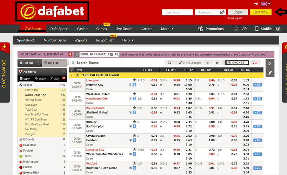
Task: Open the Help dropdown menu
Action: pos(128,40)
